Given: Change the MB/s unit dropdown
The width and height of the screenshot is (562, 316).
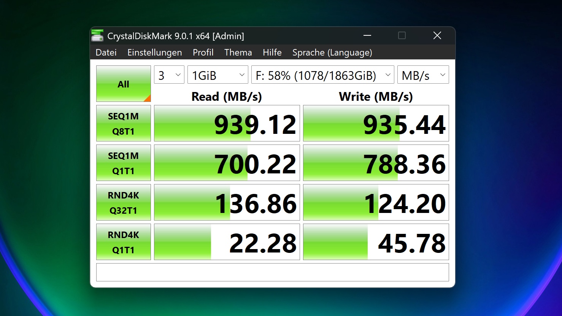Looking at the screenshot, I should click(423, 75).
